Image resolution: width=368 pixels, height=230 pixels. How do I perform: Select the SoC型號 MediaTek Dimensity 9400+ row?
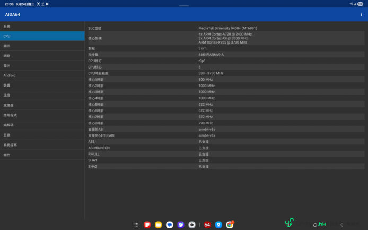(x=226, y=28)
